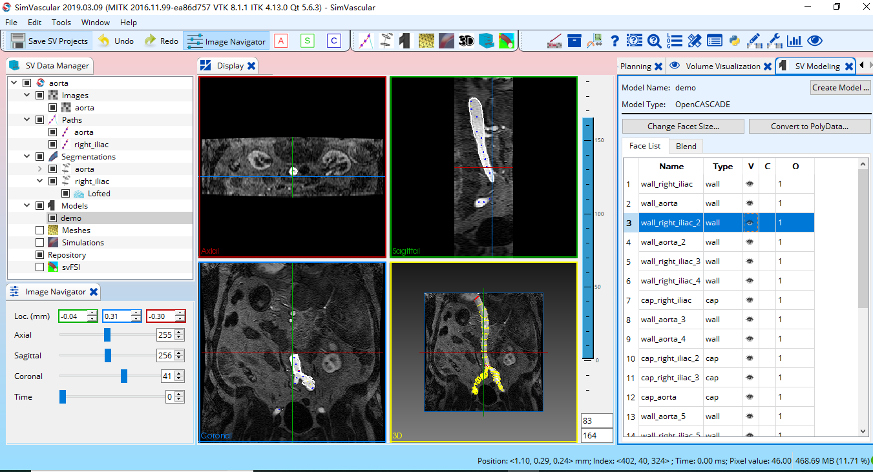Open the ruler and pencil measurement icon

695,41
